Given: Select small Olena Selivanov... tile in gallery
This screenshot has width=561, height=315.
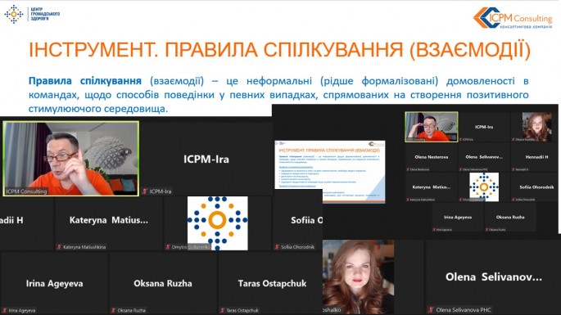Looking at the screenshot, I should 484,157.
